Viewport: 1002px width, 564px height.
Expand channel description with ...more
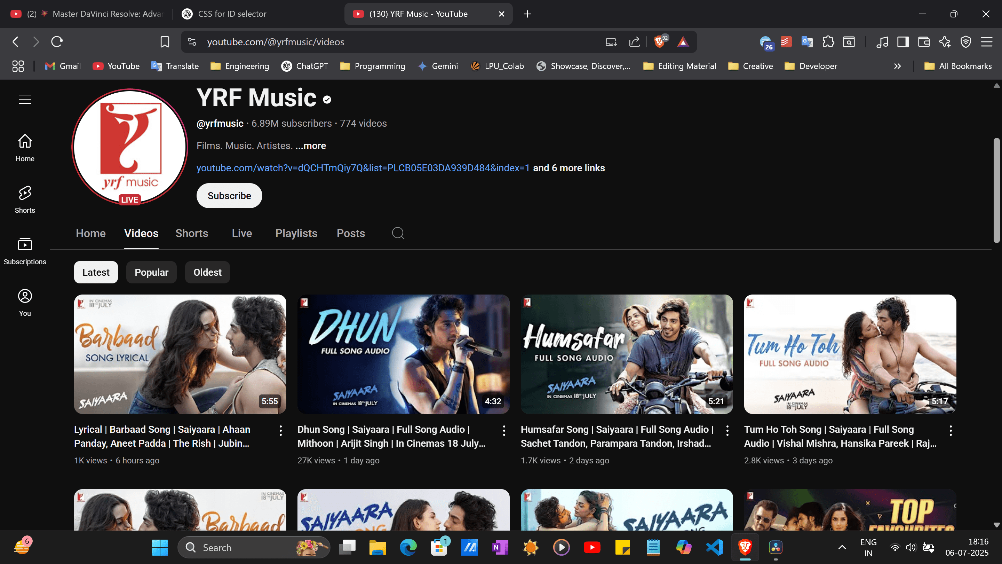click(x=310, y=146)
